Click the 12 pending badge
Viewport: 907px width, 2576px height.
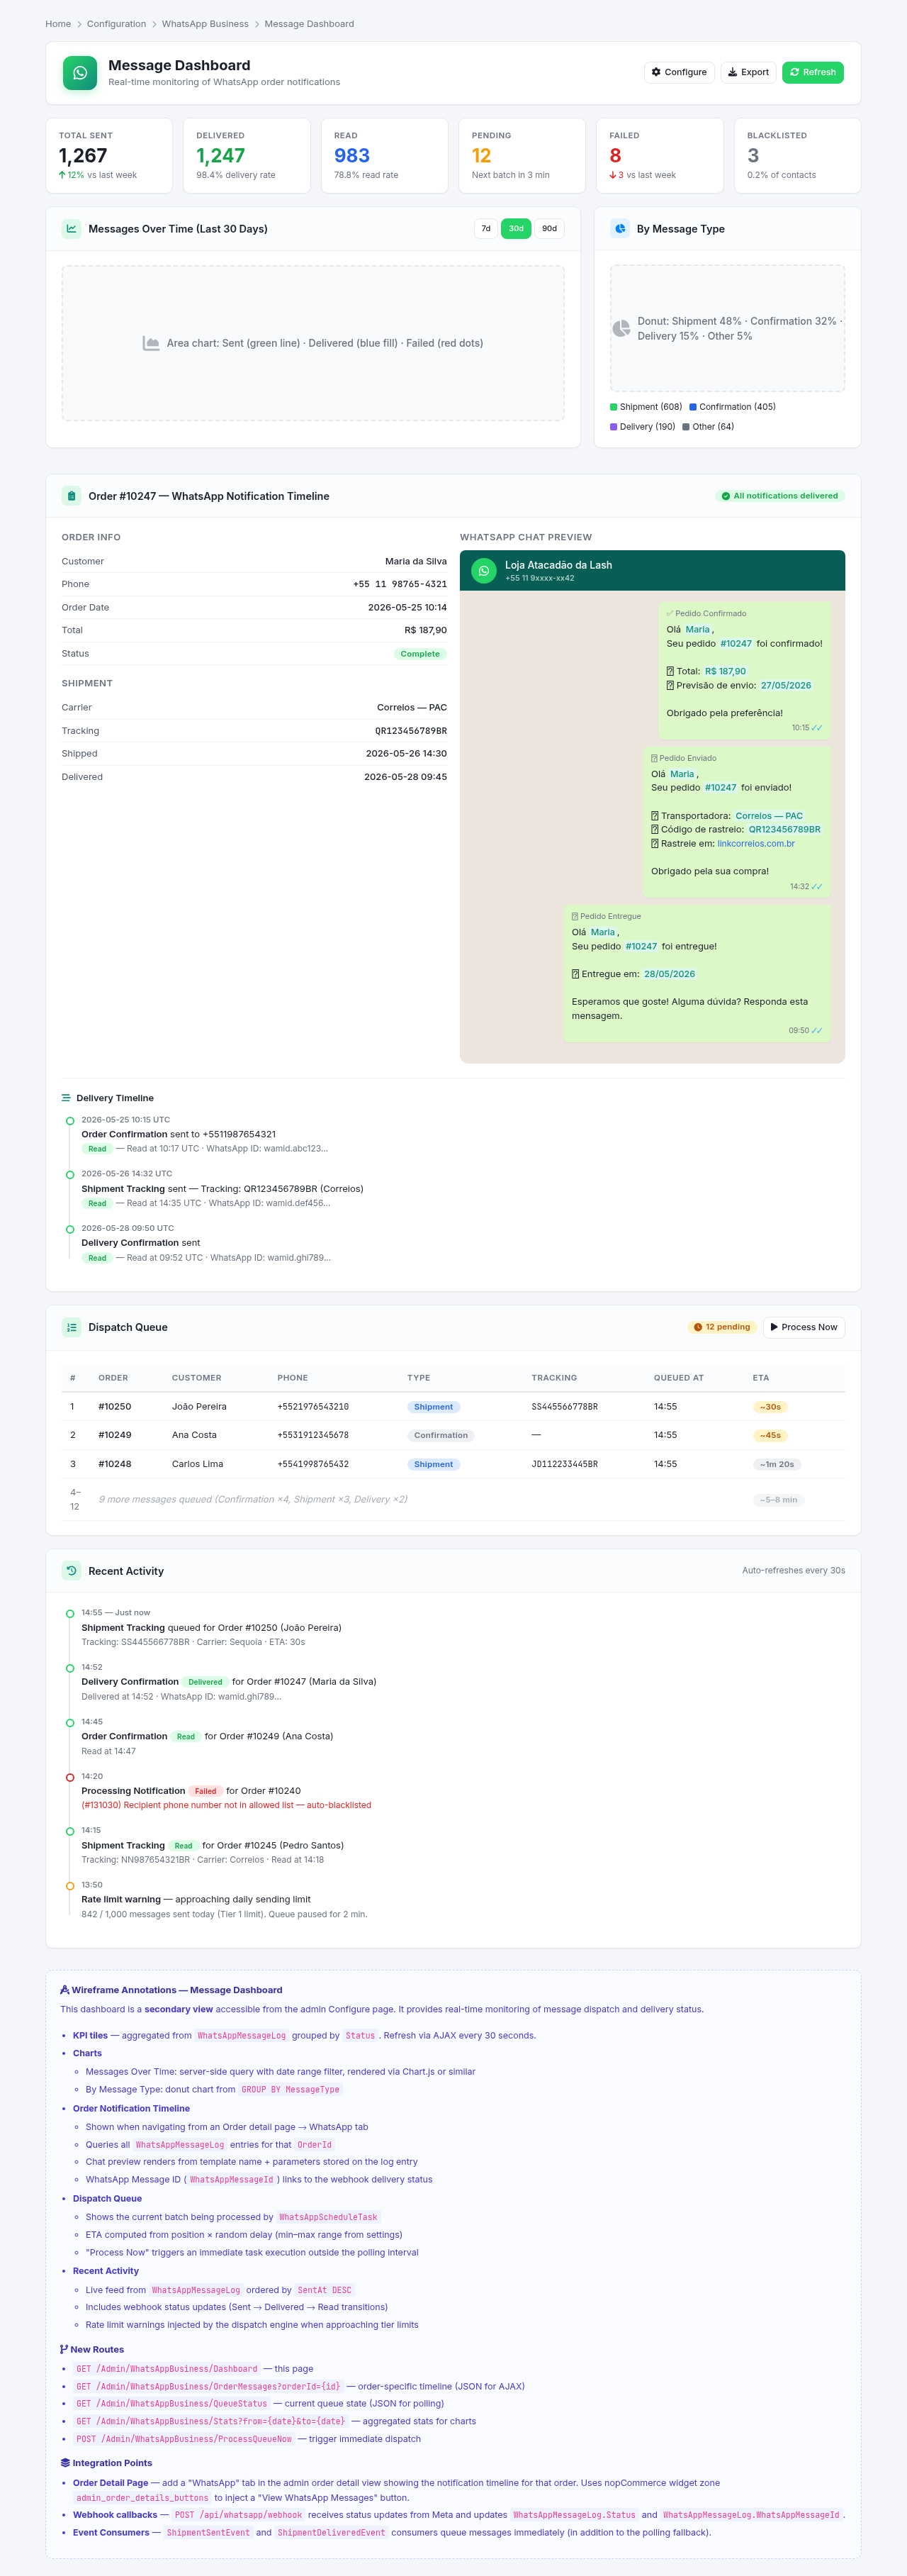coord(722,1328)
